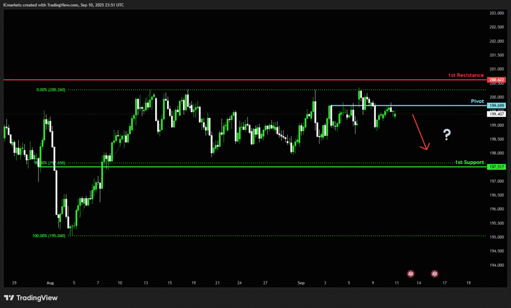
Task: Click date '17' on the time axis
Action: pos(445,283)
